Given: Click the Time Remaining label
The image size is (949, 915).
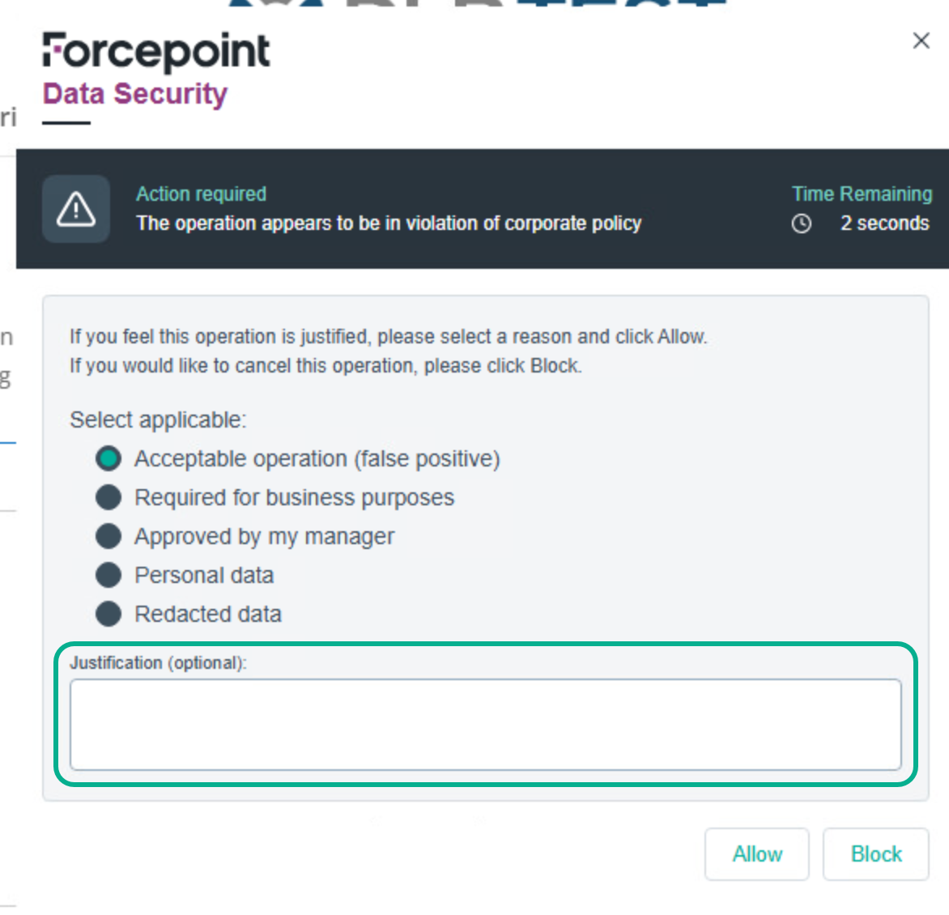Looking at the screenshot, I should 862,194.
